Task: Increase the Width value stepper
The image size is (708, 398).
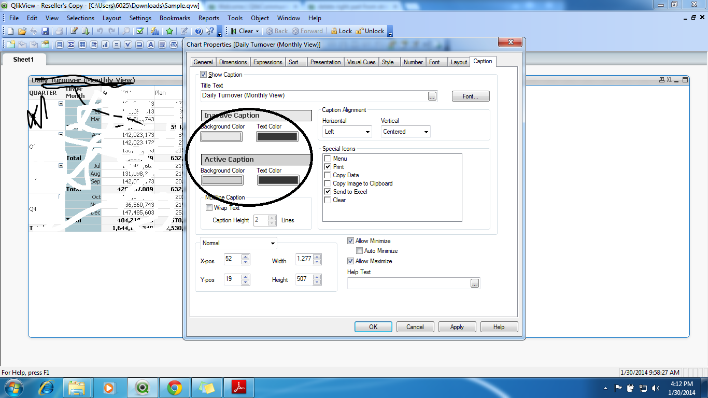Action: (x=317, y=257)
